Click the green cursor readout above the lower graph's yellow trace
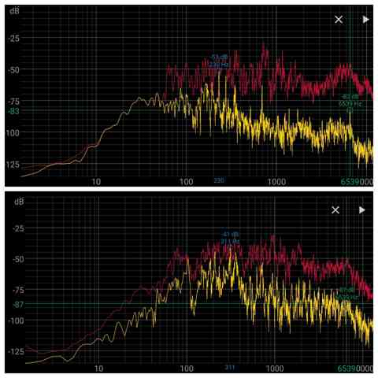The width and height of the screenshot is (378, 378). click(x=347, y=294)
